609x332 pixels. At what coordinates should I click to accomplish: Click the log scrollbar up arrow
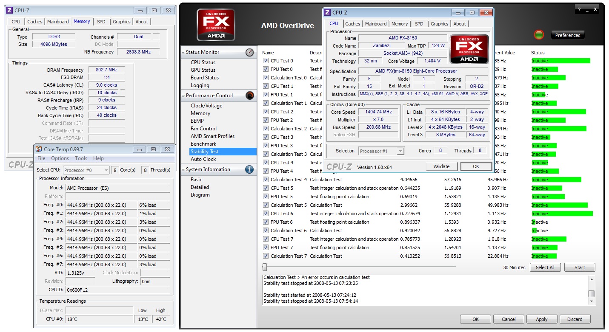(591, 279)
